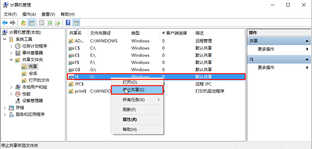Click the share icon of the G$ row
Image resolution: width=312 pixels, height=149 pixels.
click(x=71, y=70)
